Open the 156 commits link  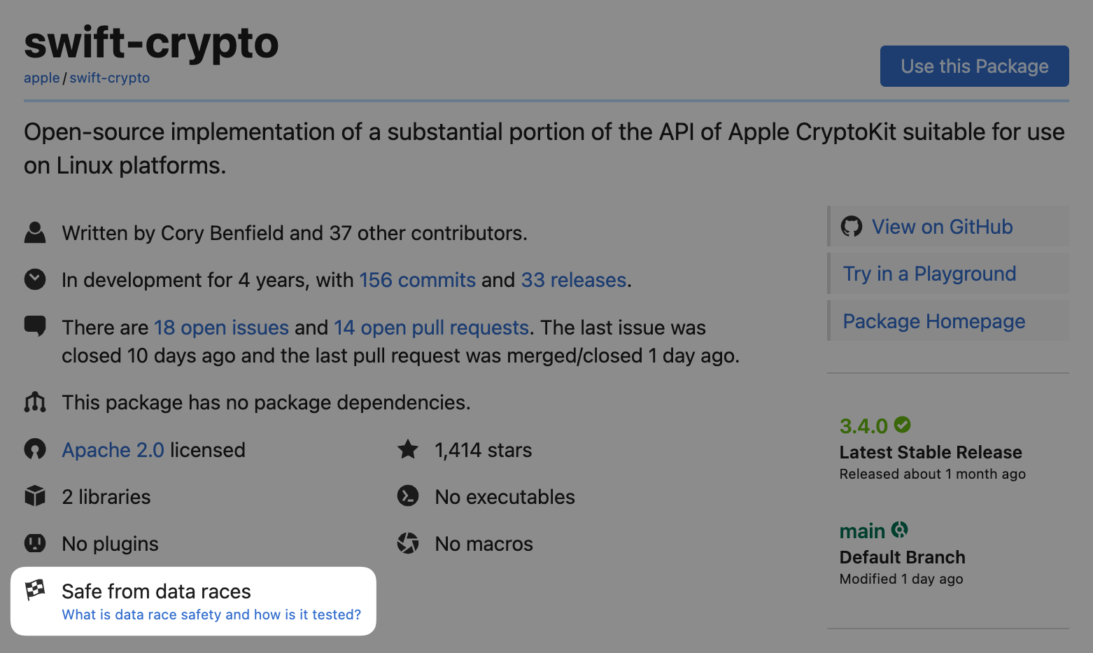[x=418, y=280]
